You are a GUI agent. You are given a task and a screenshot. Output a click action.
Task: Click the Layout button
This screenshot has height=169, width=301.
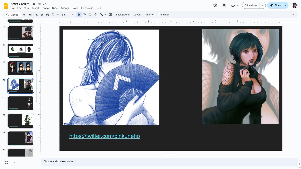click(137, 15)
